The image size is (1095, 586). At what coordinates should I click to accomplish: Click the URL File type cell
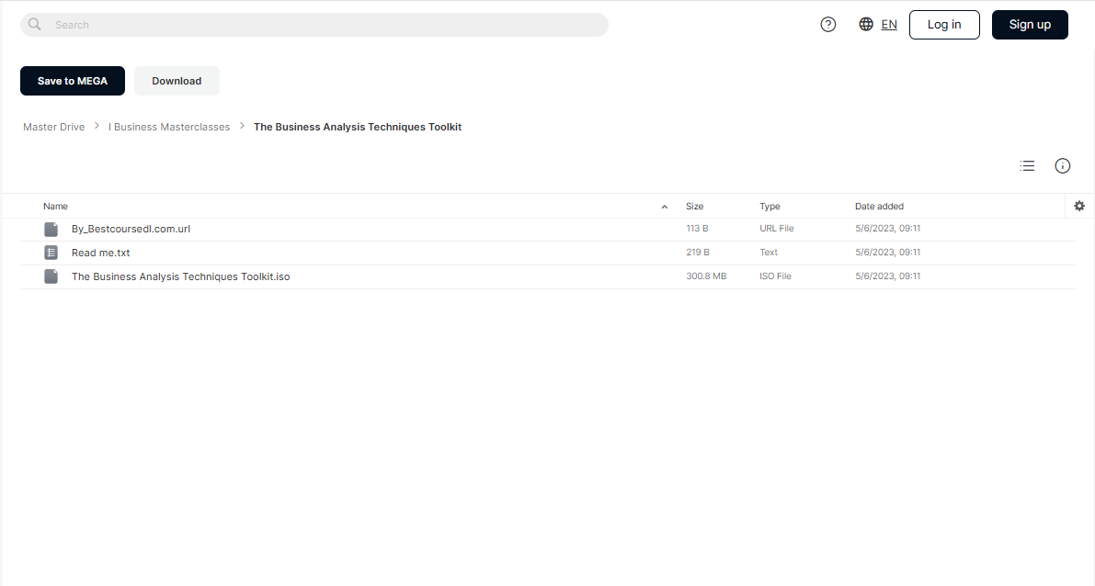(777, 228)
